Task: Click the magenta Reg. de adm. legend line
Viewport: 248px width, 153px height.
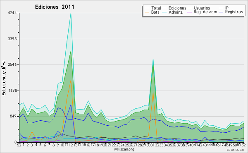Action: point(189,12)
